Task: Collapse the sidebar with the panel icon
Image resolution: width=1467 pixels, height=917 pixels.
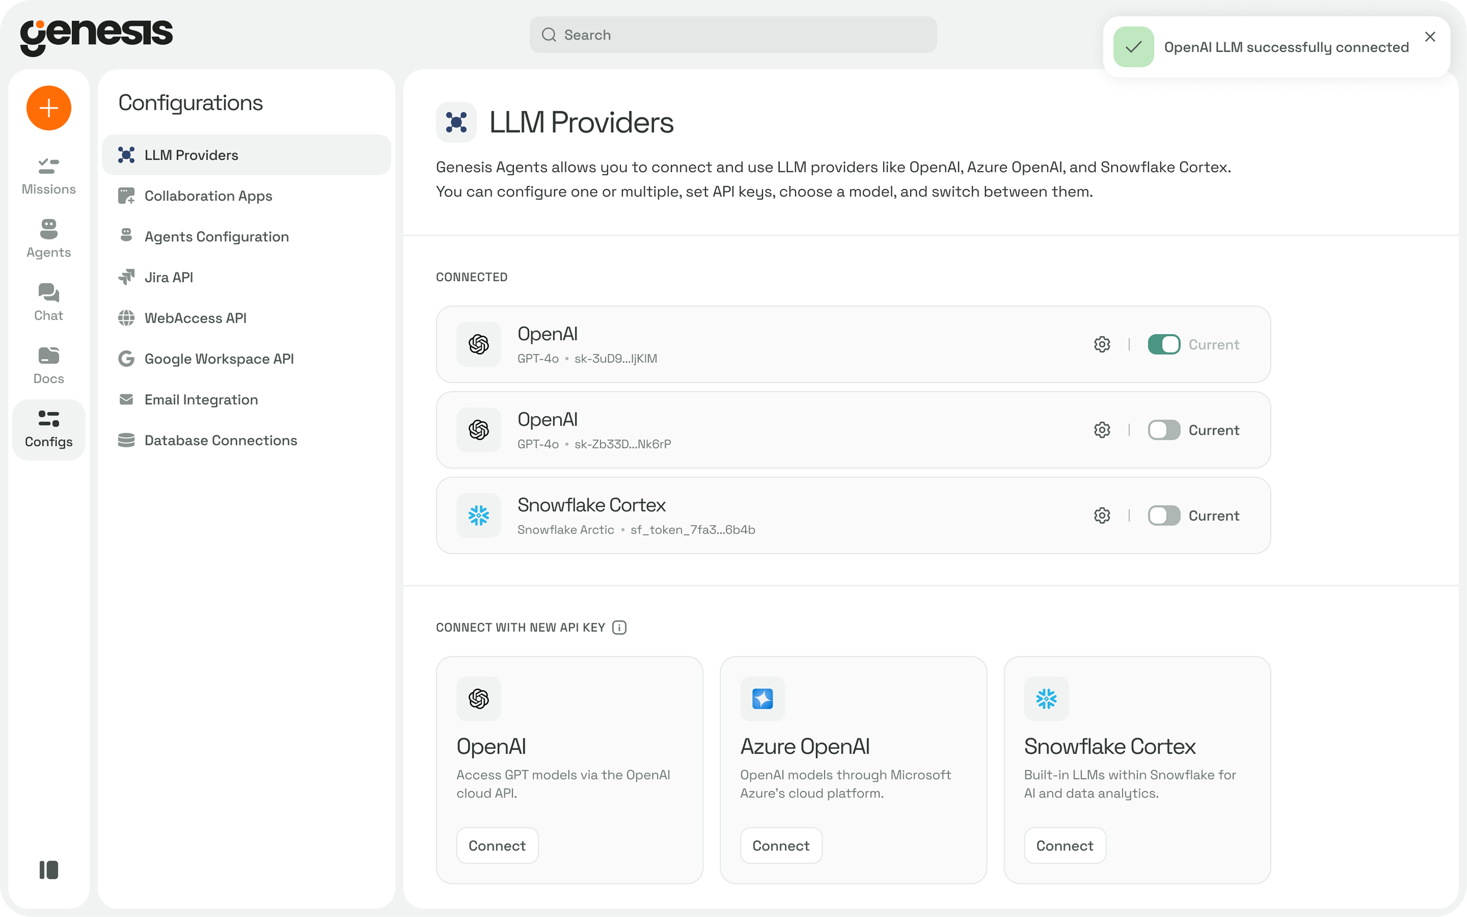Action: 49,870
